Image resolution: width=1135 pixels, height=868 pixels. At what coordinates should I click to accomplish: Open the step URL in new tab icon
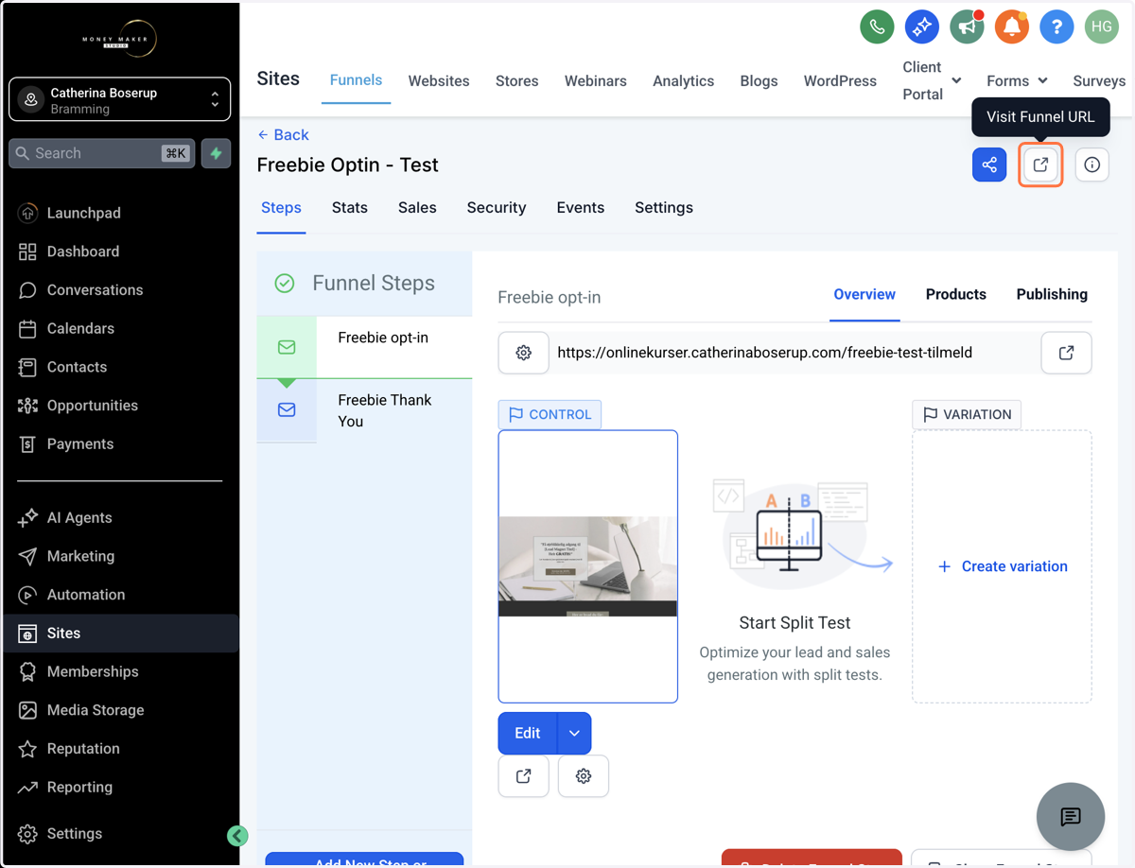1066,353
